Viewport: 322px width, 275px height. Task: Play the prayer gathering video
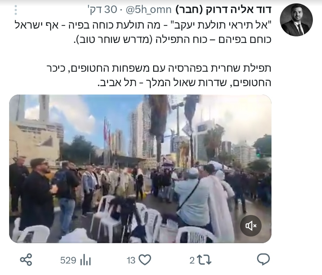[x=140, y=169]
